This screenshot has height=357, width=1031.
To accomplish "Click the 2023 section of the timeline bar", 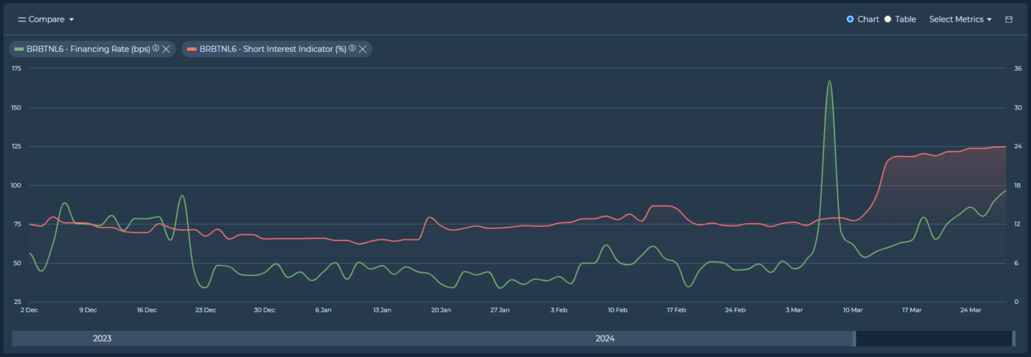I will point(102,338).
